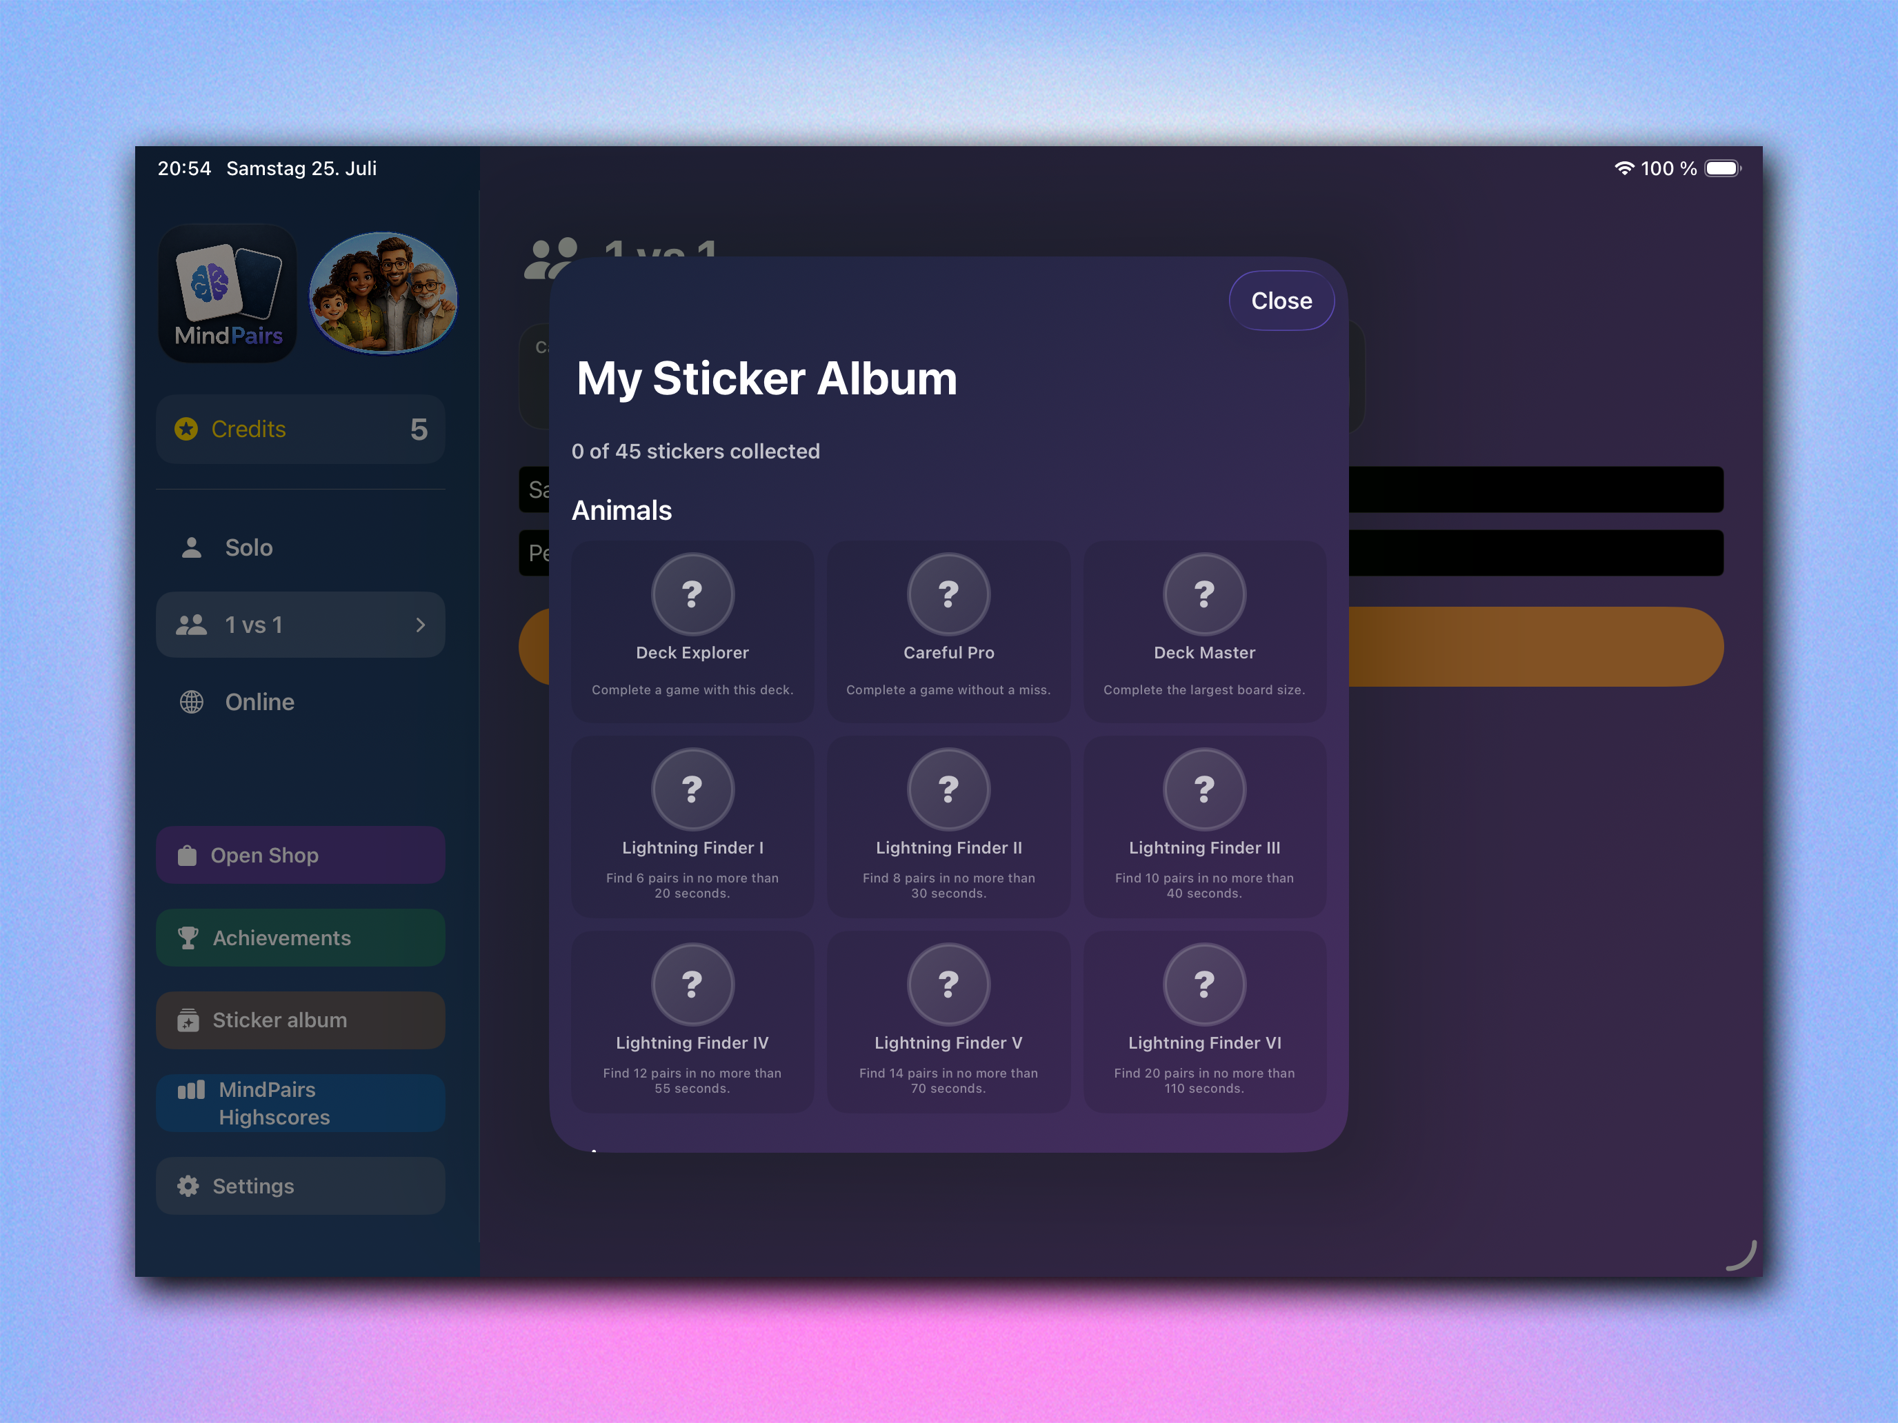
Task: Click the orange start button behind the dialog
Action: [1536, 647]
